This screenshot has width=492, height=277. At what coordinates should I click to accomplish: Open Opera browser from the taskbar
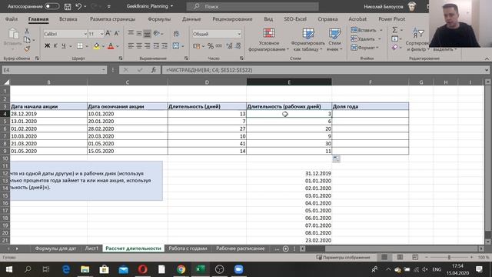142,269
